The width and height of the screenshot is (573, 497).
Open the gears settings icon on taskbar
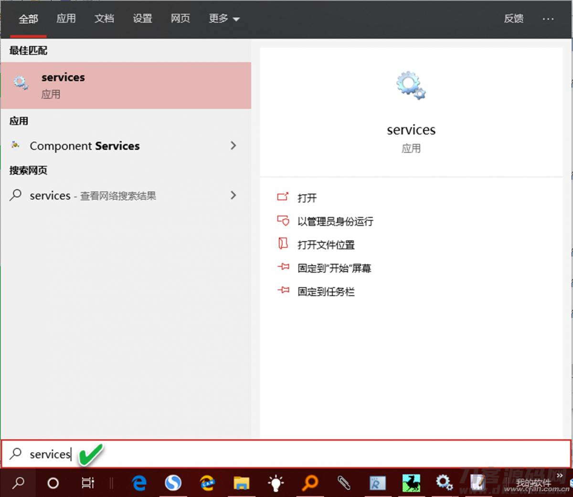point(444,483)
